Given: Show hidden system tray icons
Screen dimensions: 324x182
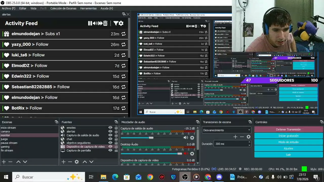Looking at the screenshot, I should pos(255,177).
